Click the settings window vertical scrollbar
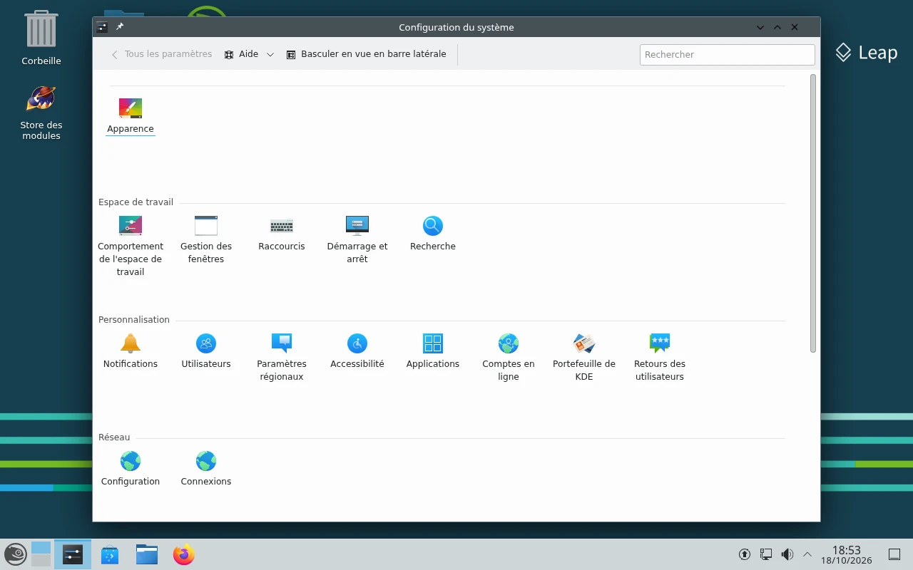Viewport: 913px width, 570px height. (x=813, y=213)
